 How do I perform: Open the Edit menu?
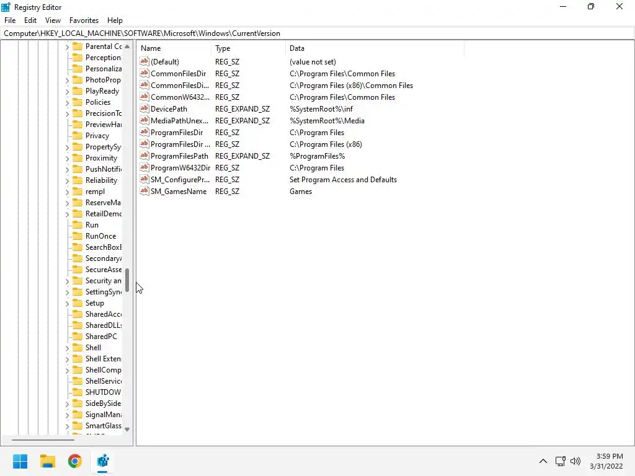[30, 20]
